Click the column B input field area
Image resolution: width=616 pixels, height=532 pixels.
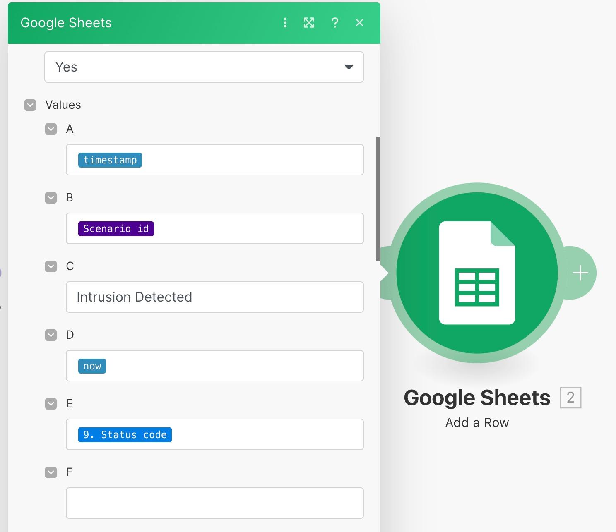coord(215,228)
